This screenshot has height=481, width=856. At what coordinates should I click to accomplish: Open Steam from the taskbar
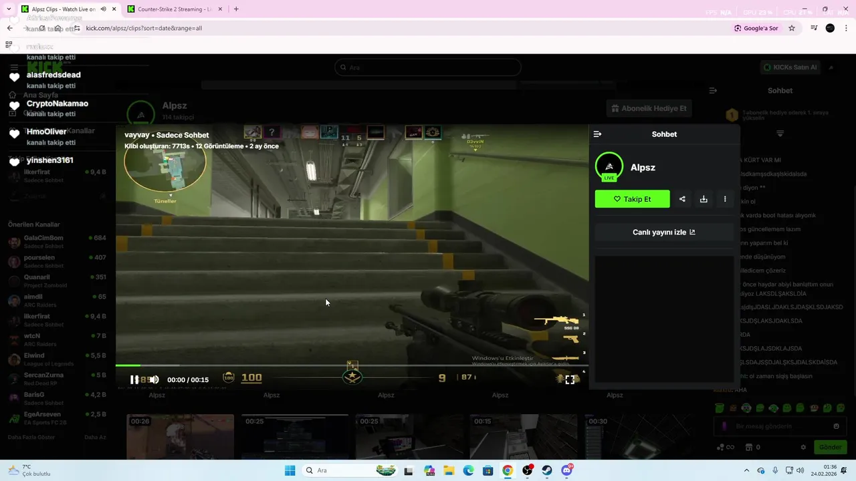[547, 470]
